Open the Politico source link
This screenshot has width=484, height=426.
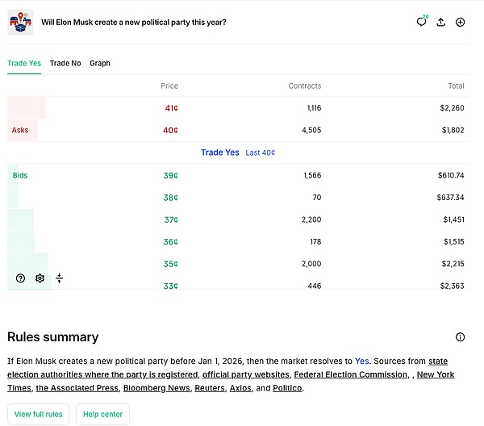[x=288, y=388]
